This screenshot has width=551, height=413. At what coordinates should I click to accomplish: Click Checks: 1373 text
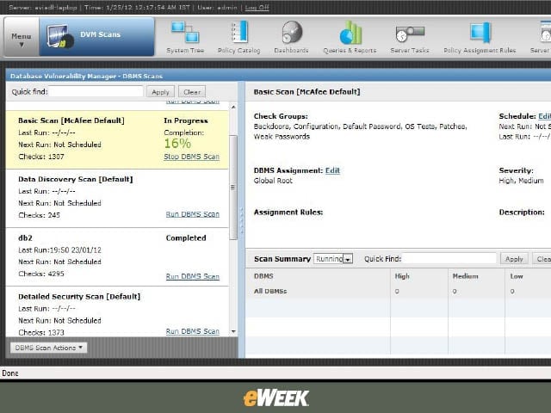click(x=41, y=332)
